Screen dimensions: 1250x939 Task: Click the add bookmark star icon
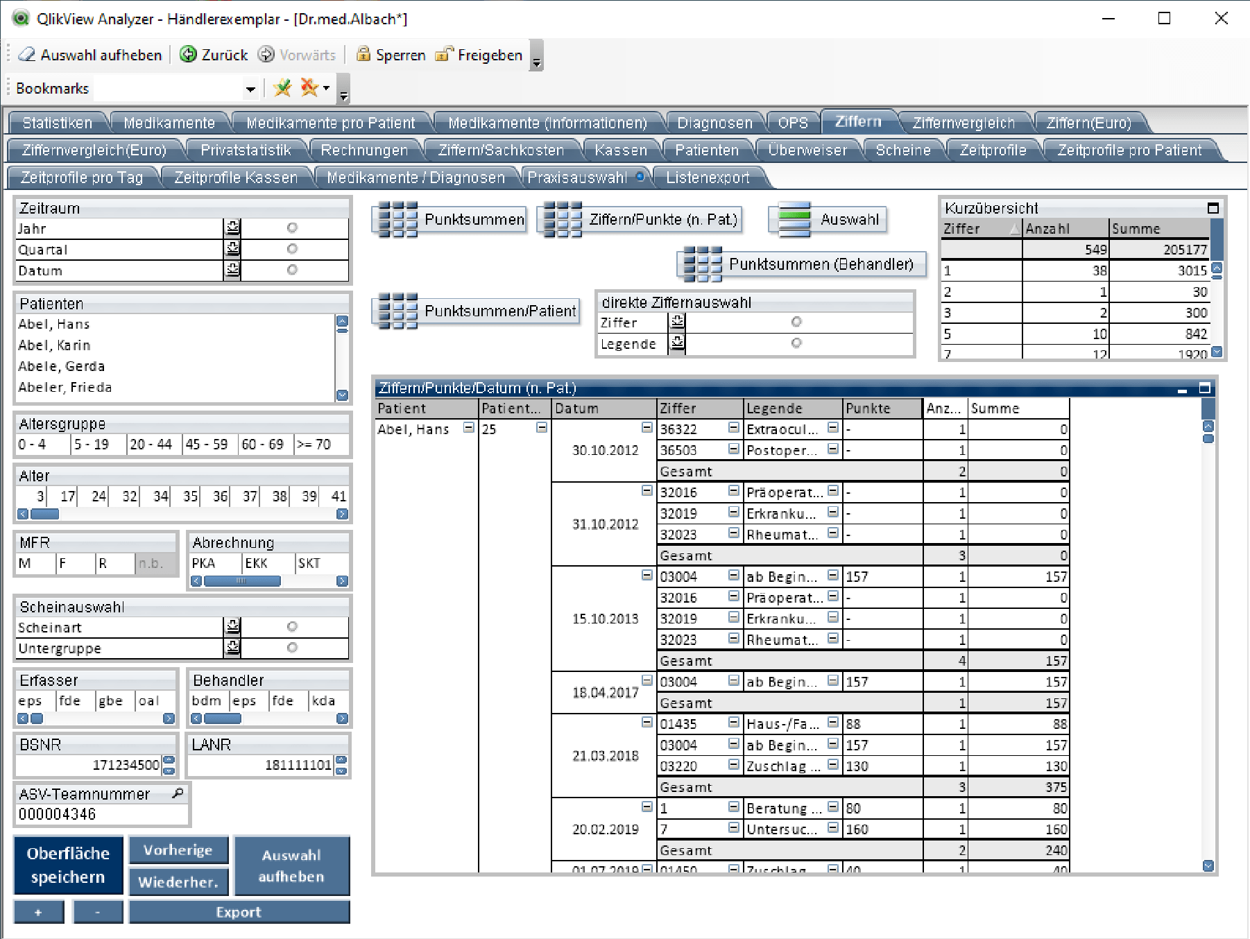click(x=282, y=88)
